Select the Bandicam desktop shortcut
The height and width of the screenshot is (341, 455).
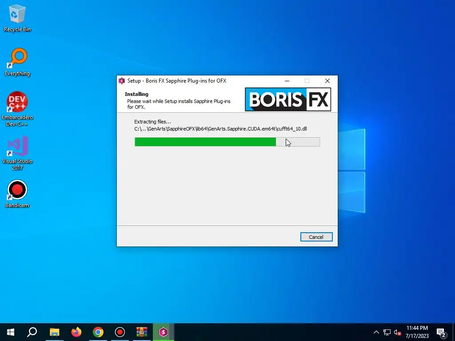pos(17,194)
